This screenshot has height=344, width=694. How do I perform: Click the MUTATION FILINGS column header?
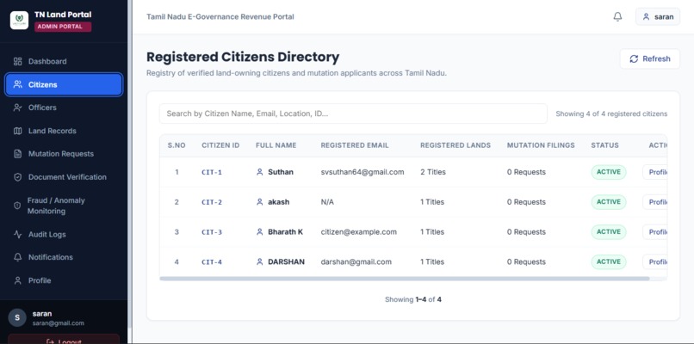541,145
